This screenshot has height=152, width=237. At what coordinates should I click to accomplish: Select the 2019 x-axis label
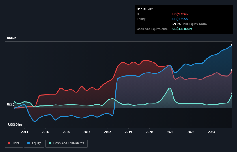pos(128,132)
